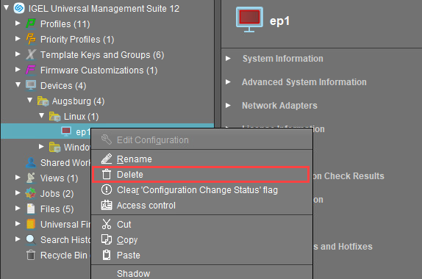The image size is (422, 279).
Task: Click the Firmware Customizations icon
Action: pos(31,70)
